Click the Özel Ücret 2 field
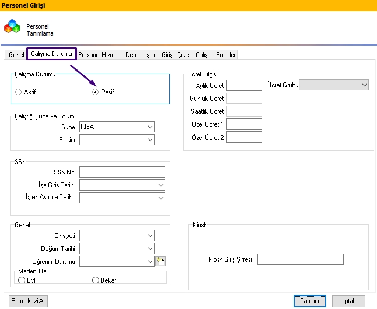Screen dimensions: 377x309 (244, 137)
